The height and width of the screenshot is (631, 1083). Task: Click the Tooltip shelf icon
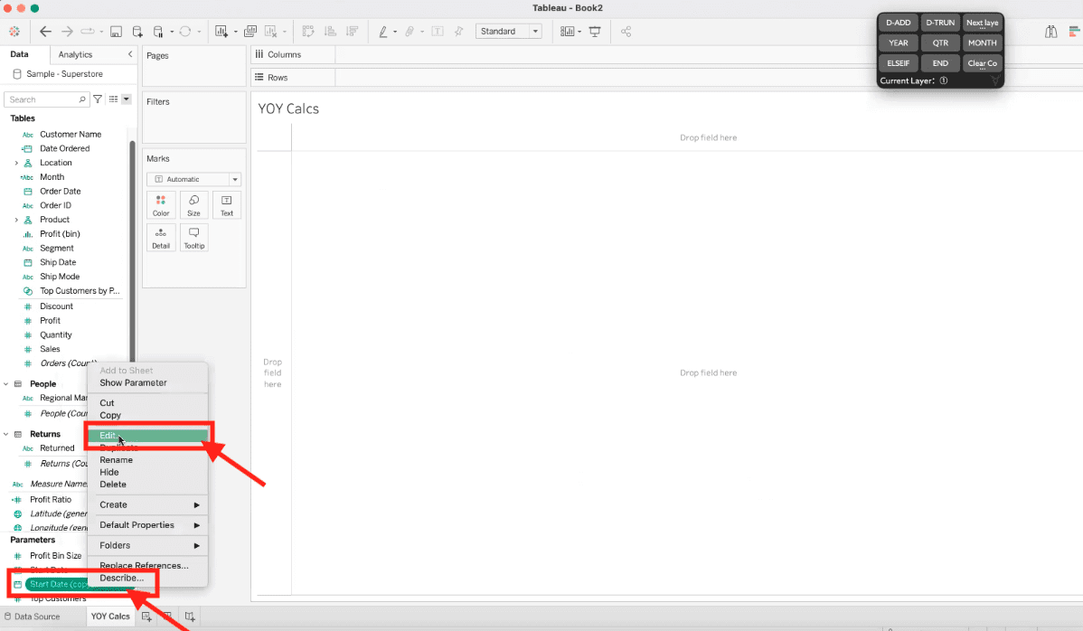(x=193, y=237)
